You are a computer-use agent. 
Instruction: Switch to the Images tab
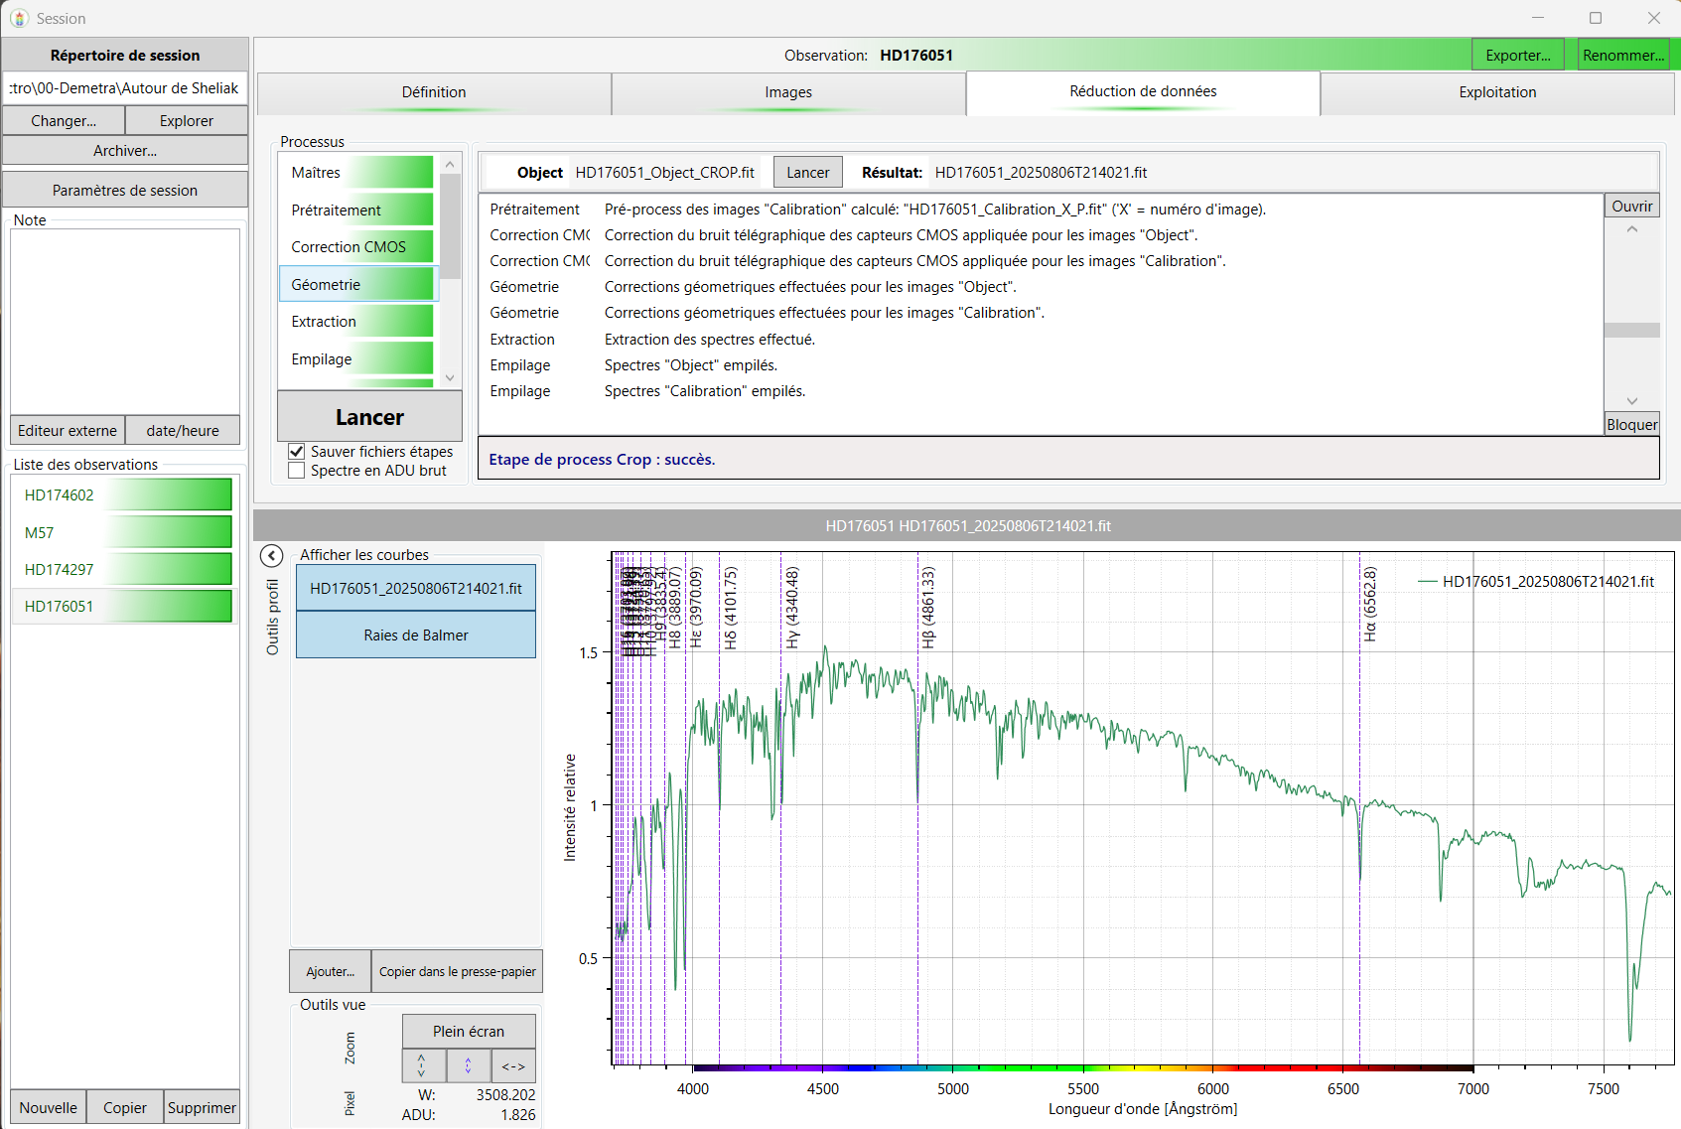[x=788, y=92]
